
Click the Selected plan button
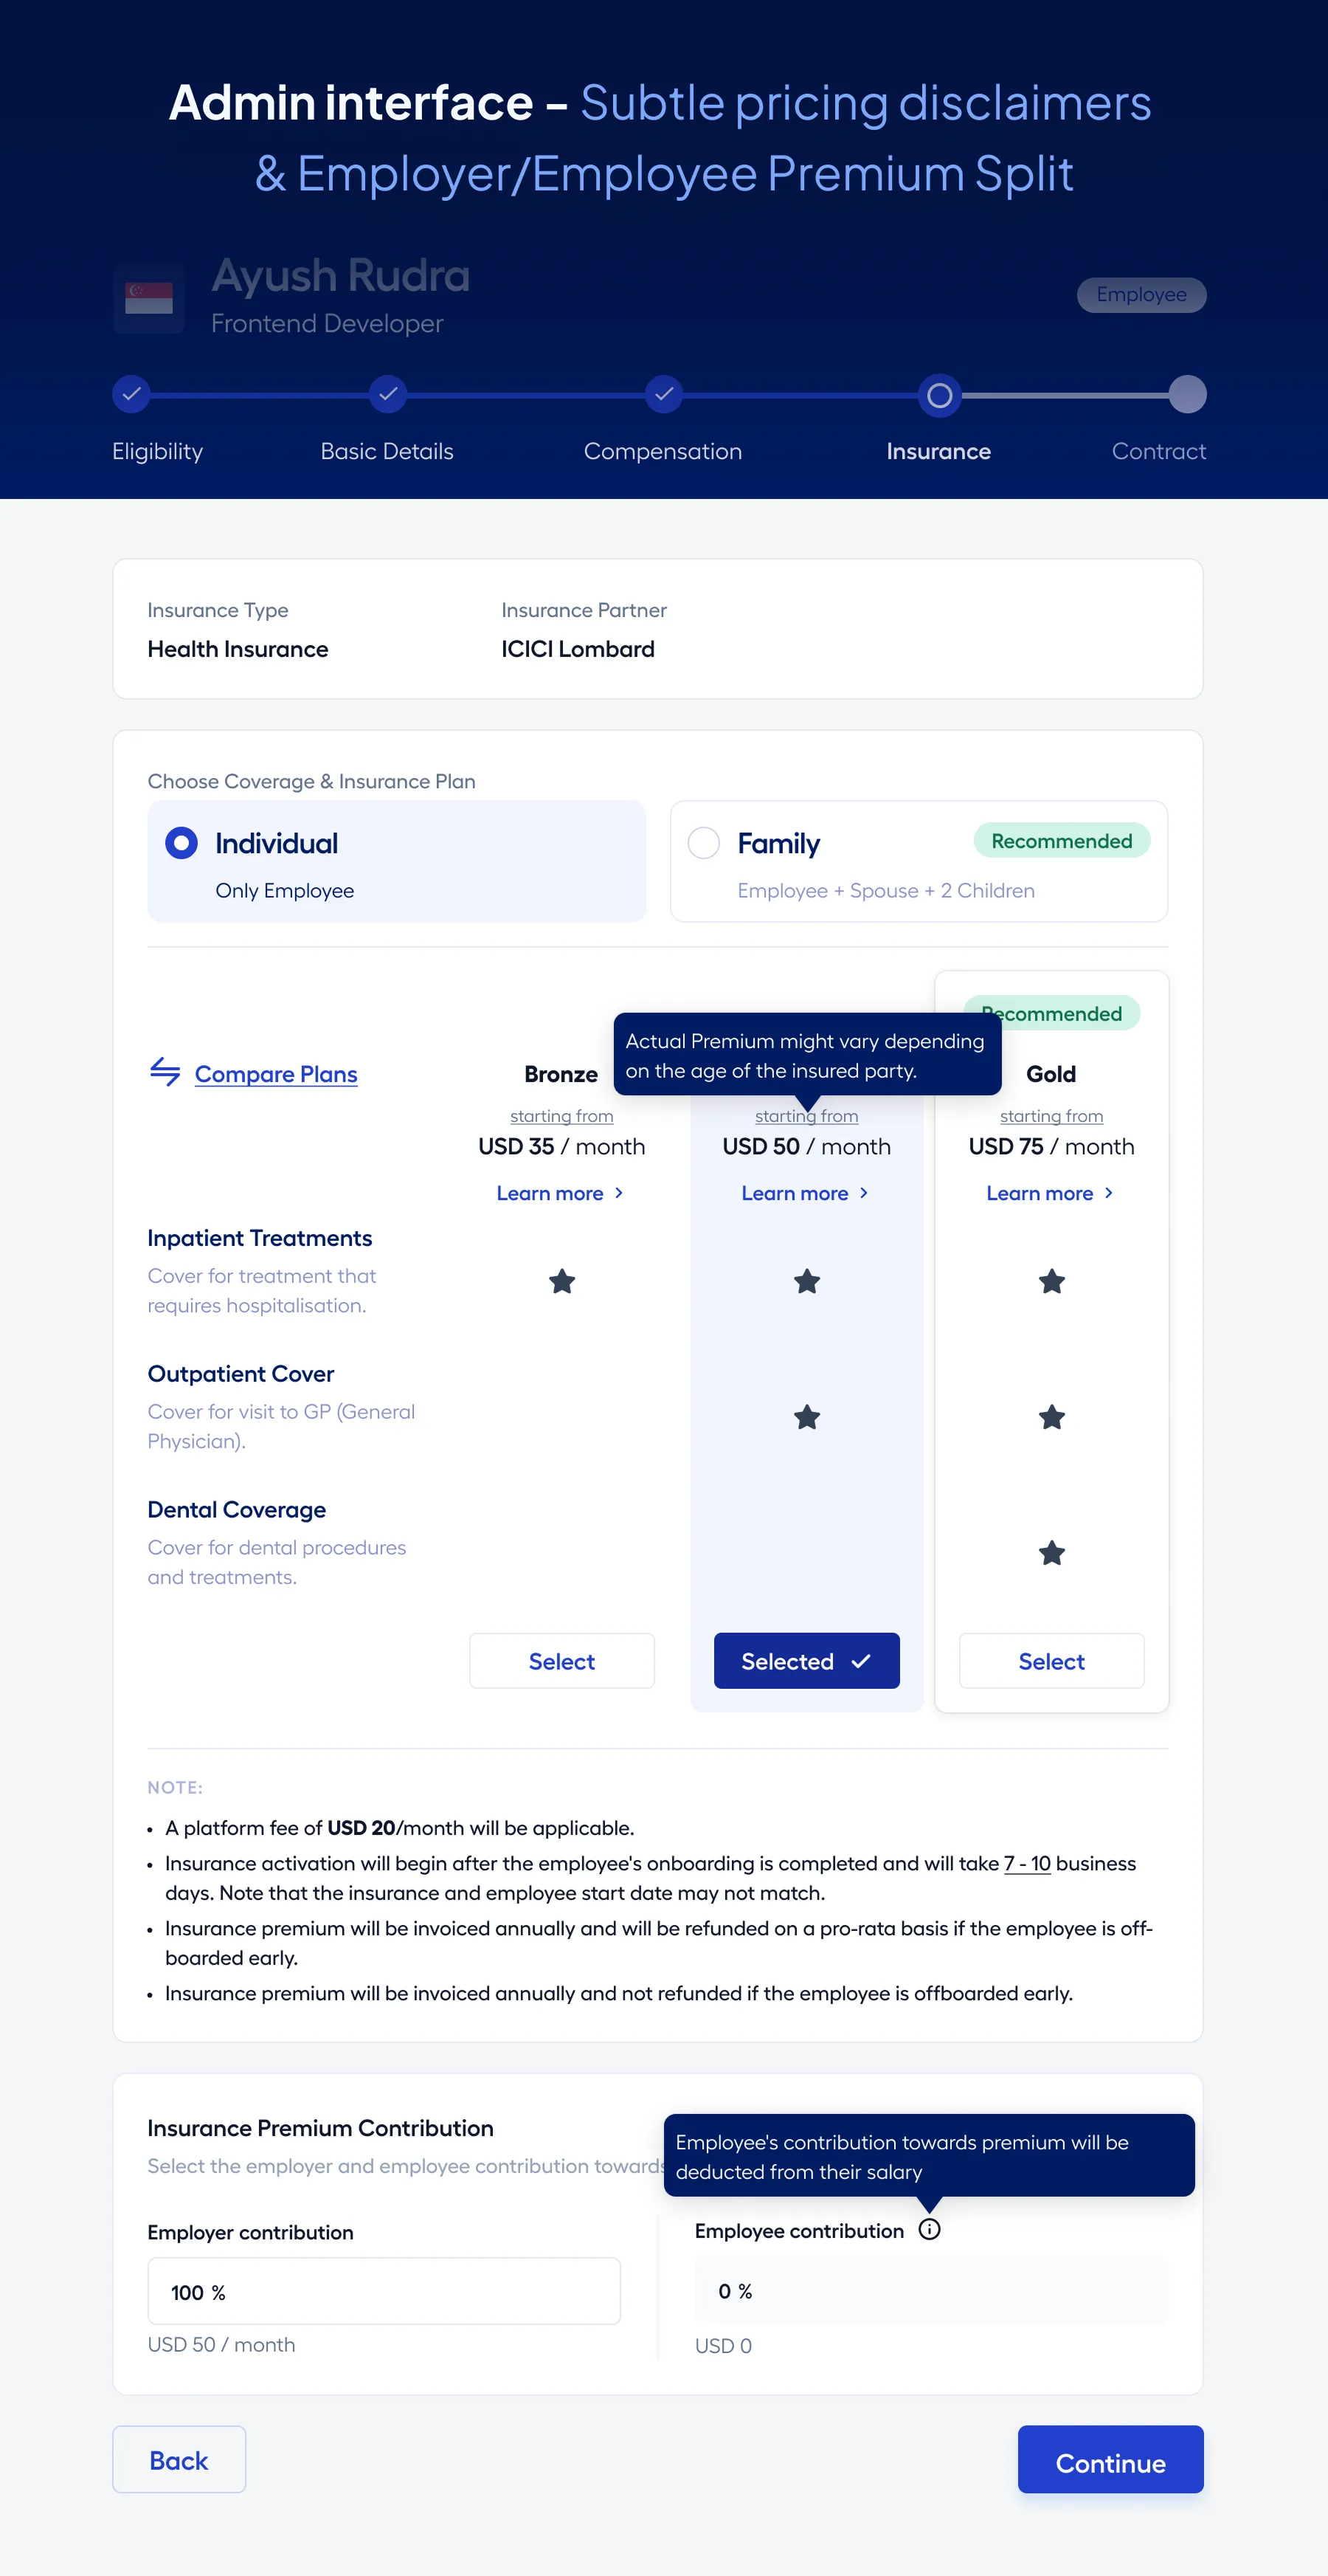806,1661
